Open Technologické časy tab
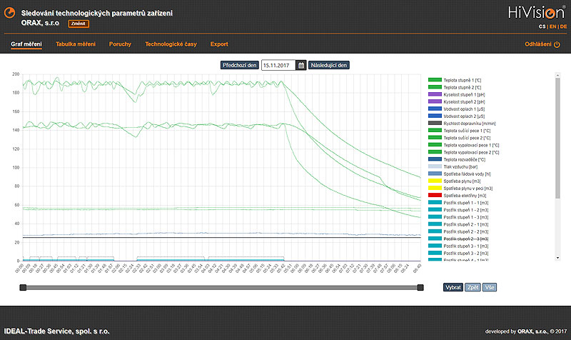571x340 pixels. [171, 44]
